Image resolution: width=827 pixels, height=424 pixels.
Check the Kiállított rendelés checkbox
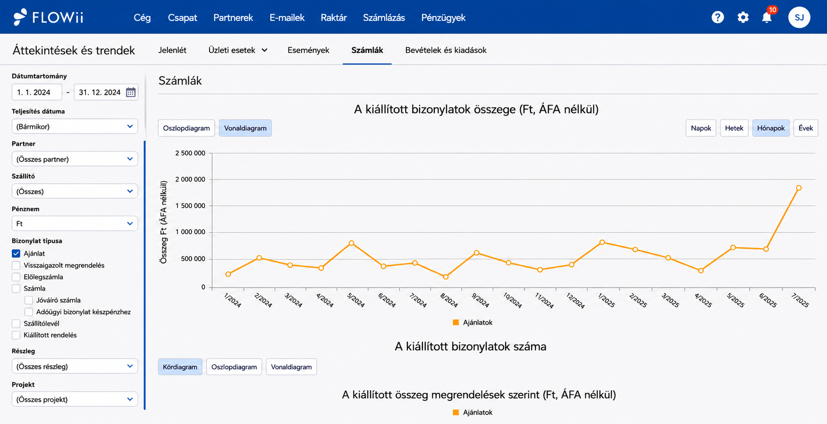(x=16, y=335)
